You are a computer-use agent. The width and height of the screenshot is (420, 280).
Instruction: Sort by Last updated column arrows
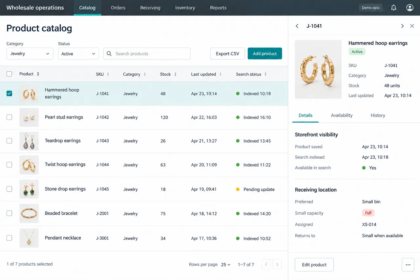pyautogui.click(x=220, y=74)
